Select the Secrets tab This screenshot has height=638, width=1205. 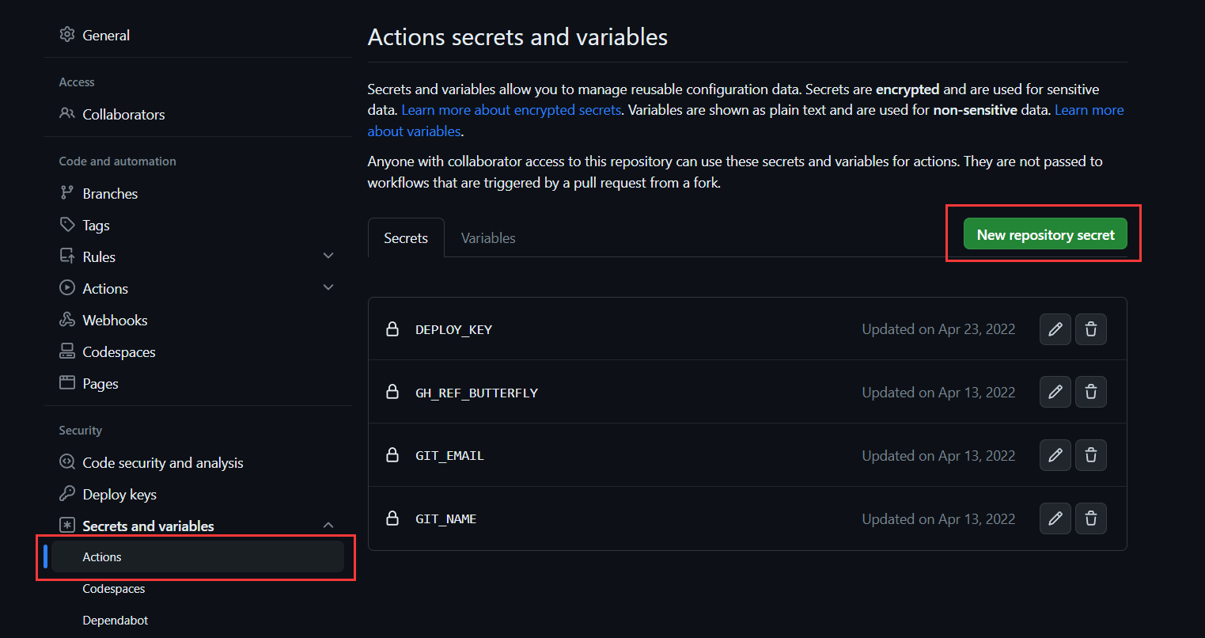(x=406, y=238)
